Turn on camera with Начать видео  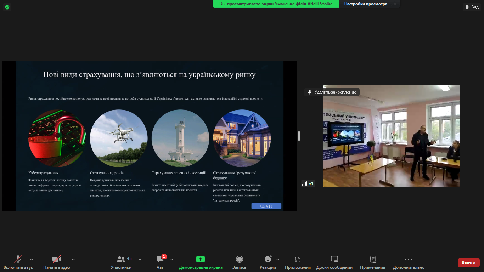pos(57,260)
